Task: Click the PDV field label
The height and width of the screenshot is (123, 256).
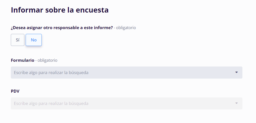Action: [x=15, y=91]
